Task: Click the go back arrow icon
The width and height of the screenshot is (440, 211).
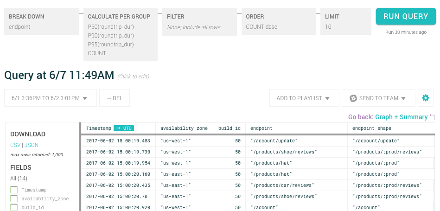Action: (x=432, y=117)
